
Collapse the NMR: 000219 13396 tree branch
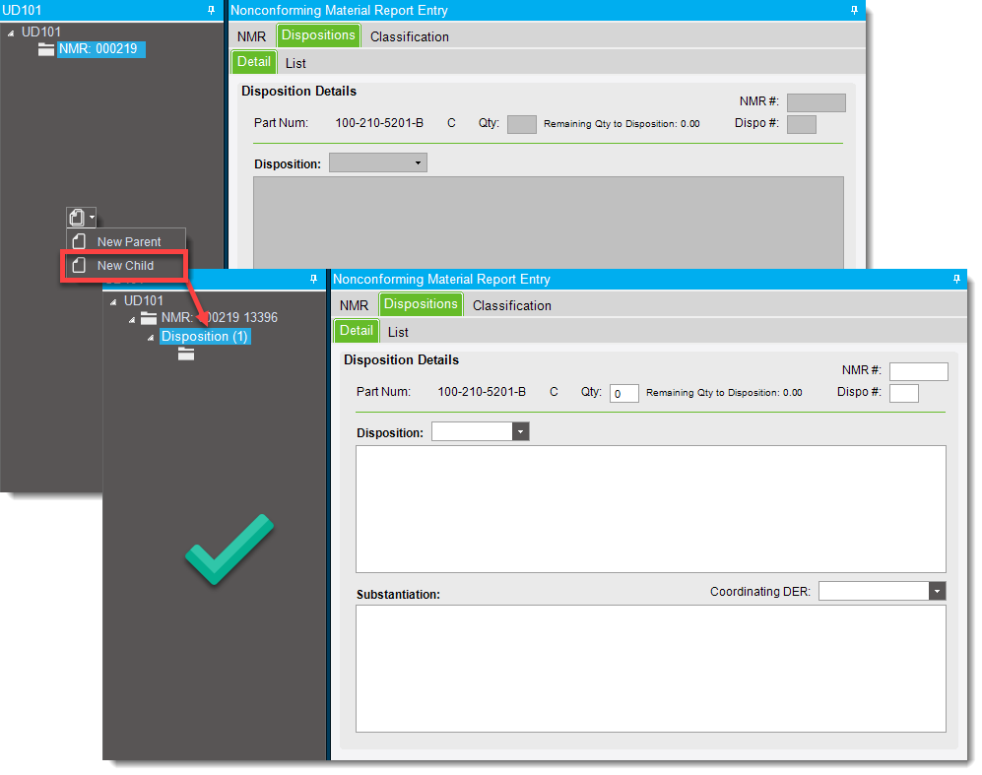point(131,318)
